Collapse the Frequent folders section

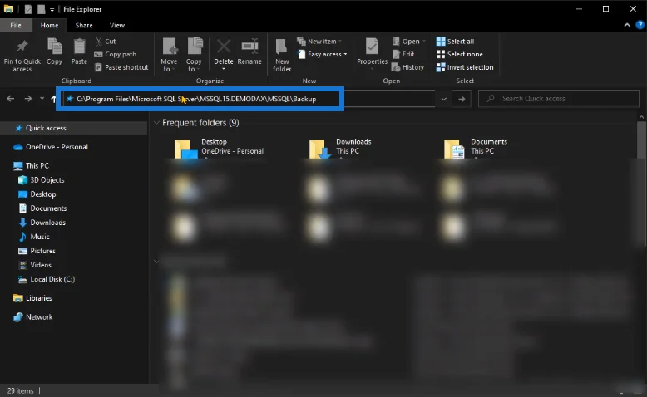tap(157, 122)
